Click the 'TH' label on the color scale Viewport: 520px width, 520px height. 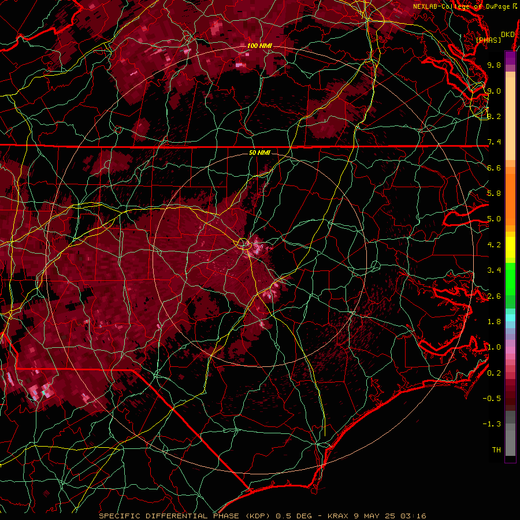[496, 450]
